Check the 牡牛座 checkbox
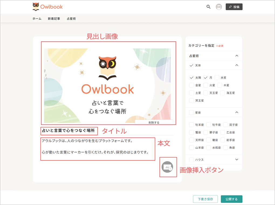 [x=208, y=125]
